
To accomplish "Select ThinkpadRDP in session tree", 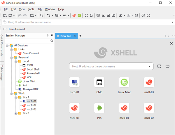I will coord(30,89).
